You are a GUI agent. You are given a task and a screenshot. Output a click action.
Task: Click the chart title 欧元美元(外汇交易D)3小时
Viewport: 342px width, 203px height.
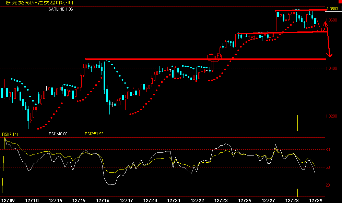pos(39,3)
